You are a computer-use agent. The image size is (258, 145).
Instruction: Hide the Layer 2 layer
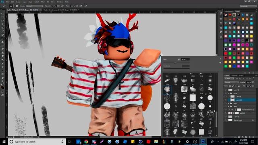pyautogui.click(x=226, y=90)
